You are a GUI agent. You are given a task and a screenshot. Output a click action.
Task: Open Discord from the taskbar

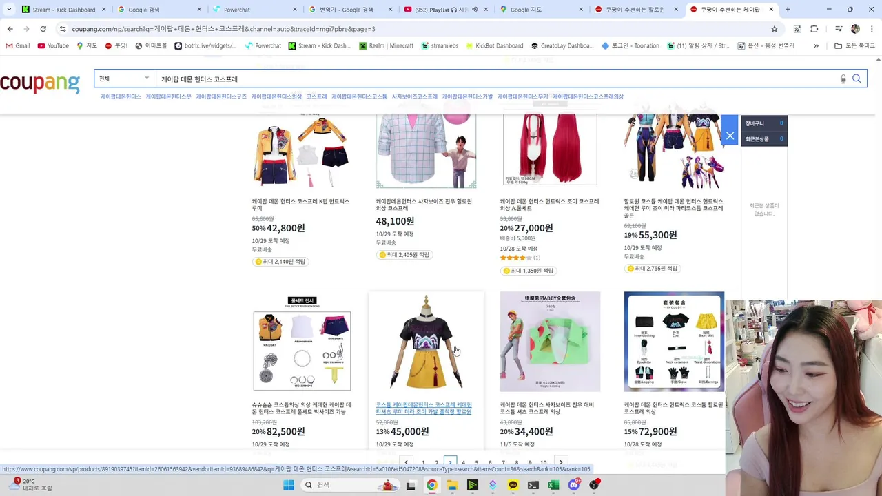(573, 485)
